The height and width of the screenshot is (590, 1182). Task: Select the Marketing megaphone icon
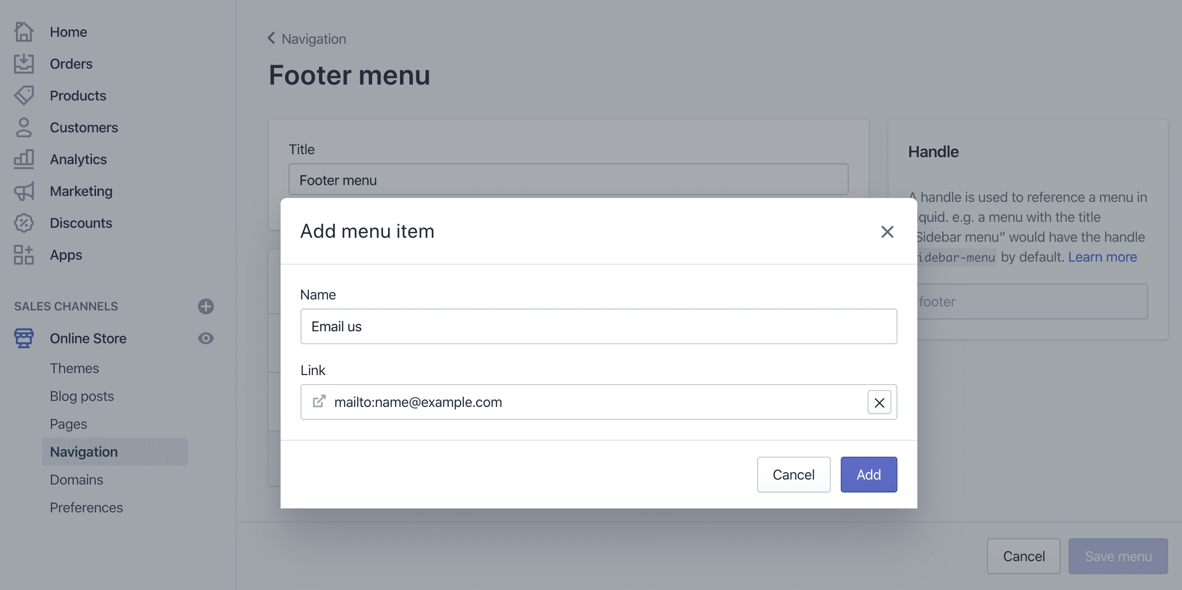point(23,191)
